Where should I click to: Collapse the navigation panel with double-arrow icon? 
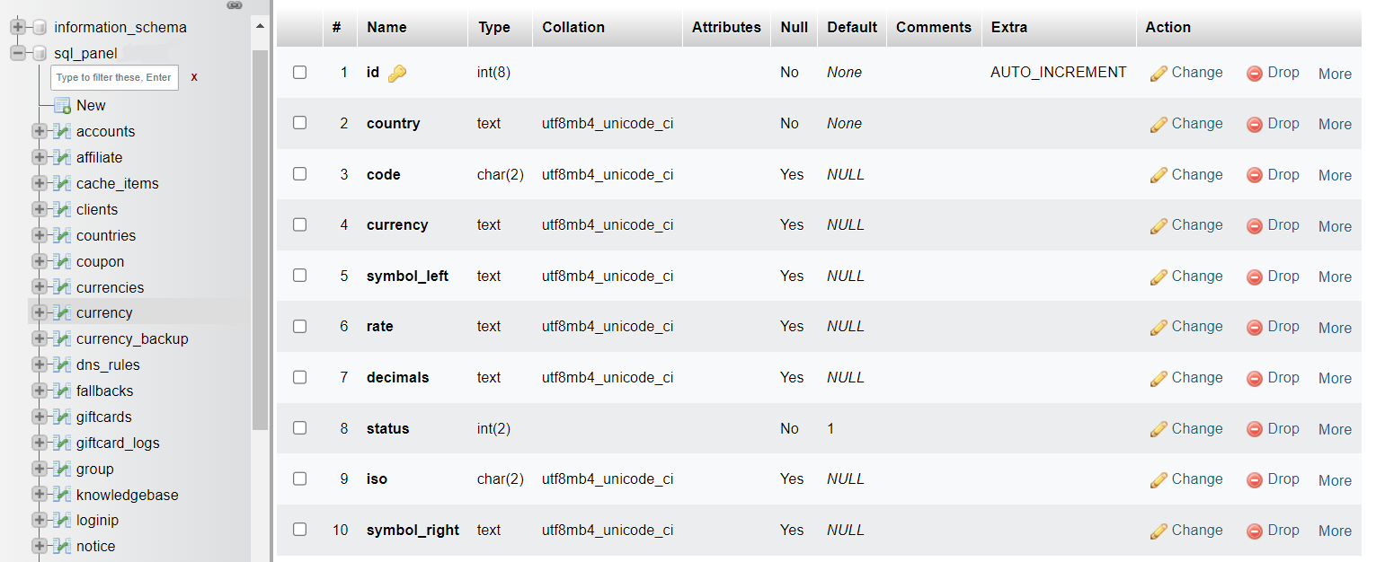235,5
